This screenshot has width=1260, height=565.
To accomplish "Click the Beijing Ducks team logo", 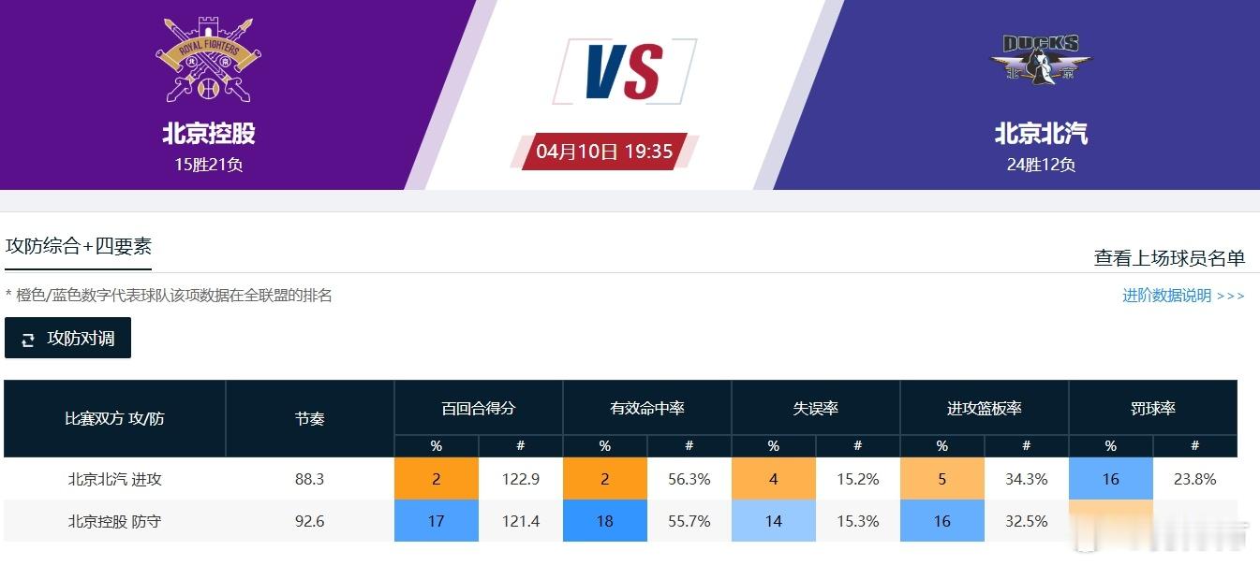I will point(1041,61).
